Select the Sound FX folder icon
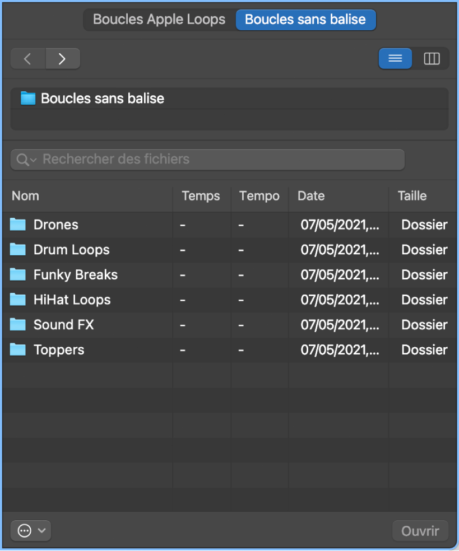 (18, 325)
